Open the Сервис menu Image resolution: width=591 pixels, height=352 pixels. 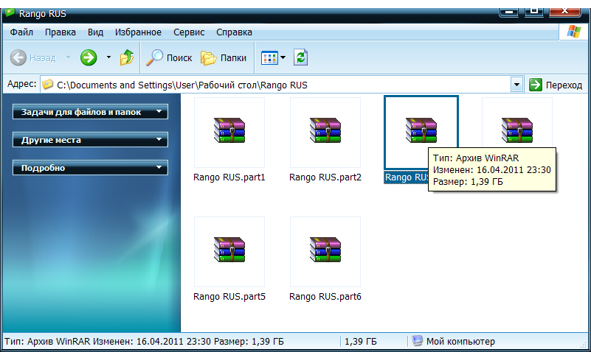pos(189,32)
